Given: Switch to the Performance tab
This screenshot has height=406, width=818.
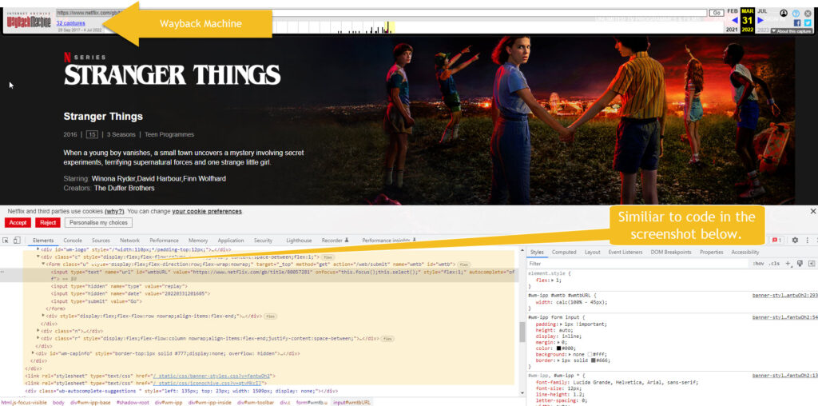Looking at the screenshot, I should (x=164, y=241).
